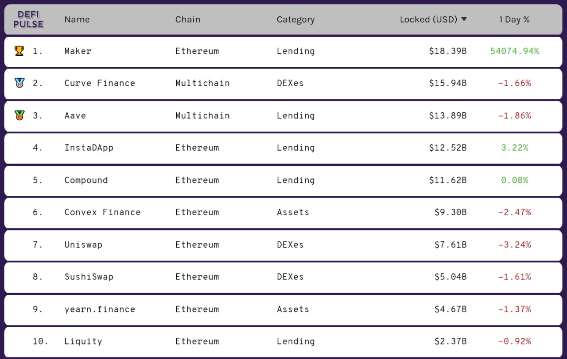Screen dimensions: 567x359
Task: Click the bronze medal icon beside Aave
Action: tap(19, 115)
